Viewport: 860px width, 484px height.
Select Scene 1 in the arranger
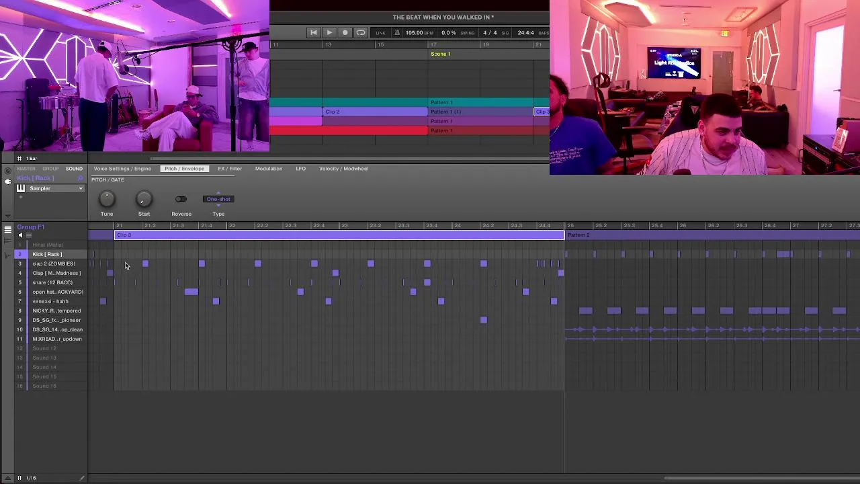[x=441, y=54]
